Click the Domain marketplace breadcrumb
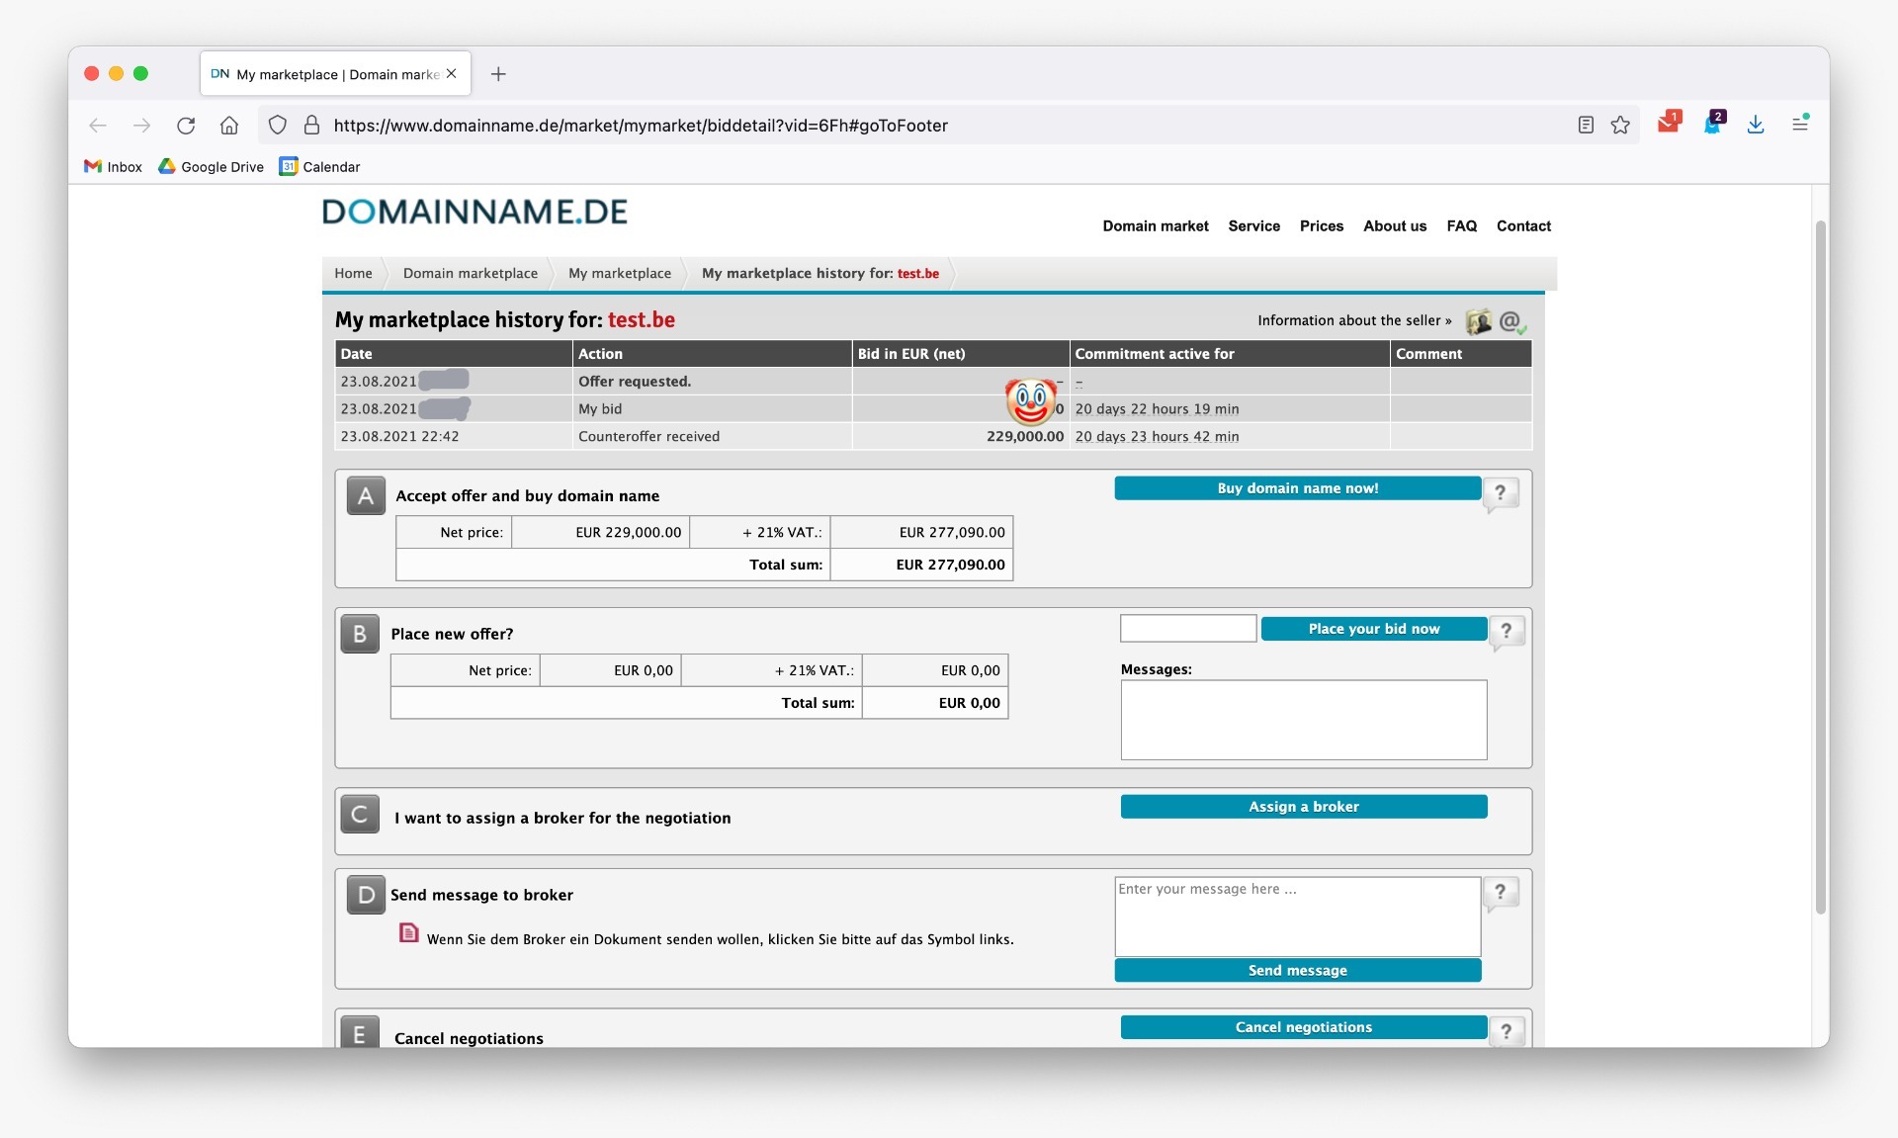 [x=470, y=274]
